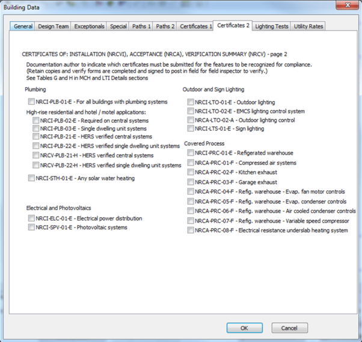Viewport: 362px width, 342px height.
Task: Select the Exceptionals tab
Action: (x=90, y=26)
